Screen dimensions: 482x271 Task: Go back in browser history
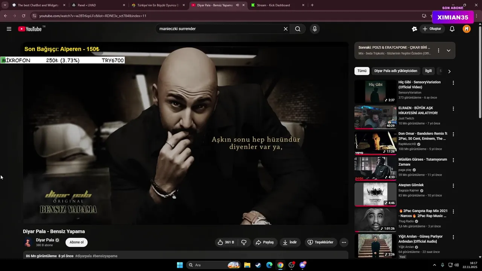pyautogui.click(x=6, y=16)
